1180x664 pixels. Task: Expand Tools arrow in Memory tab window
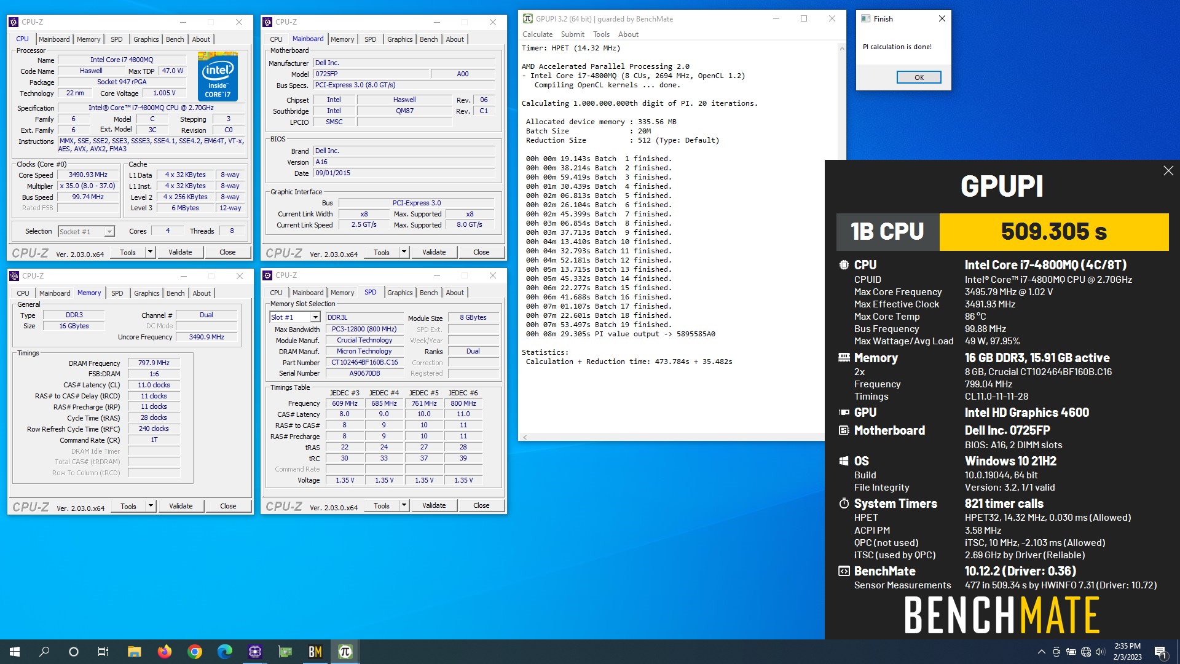click(151, 506)
